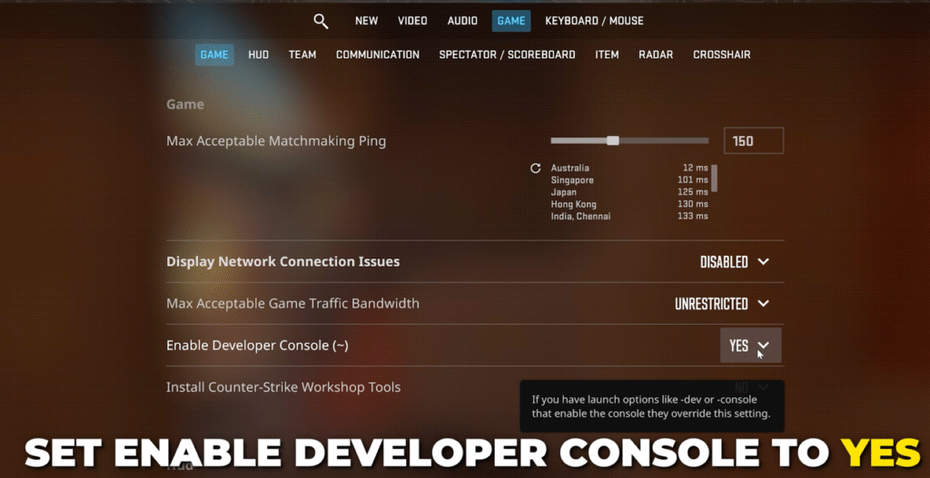Click the matchmaking ping slider handle
The height and width of the screenshot is (478, 930).
point(613,141)
